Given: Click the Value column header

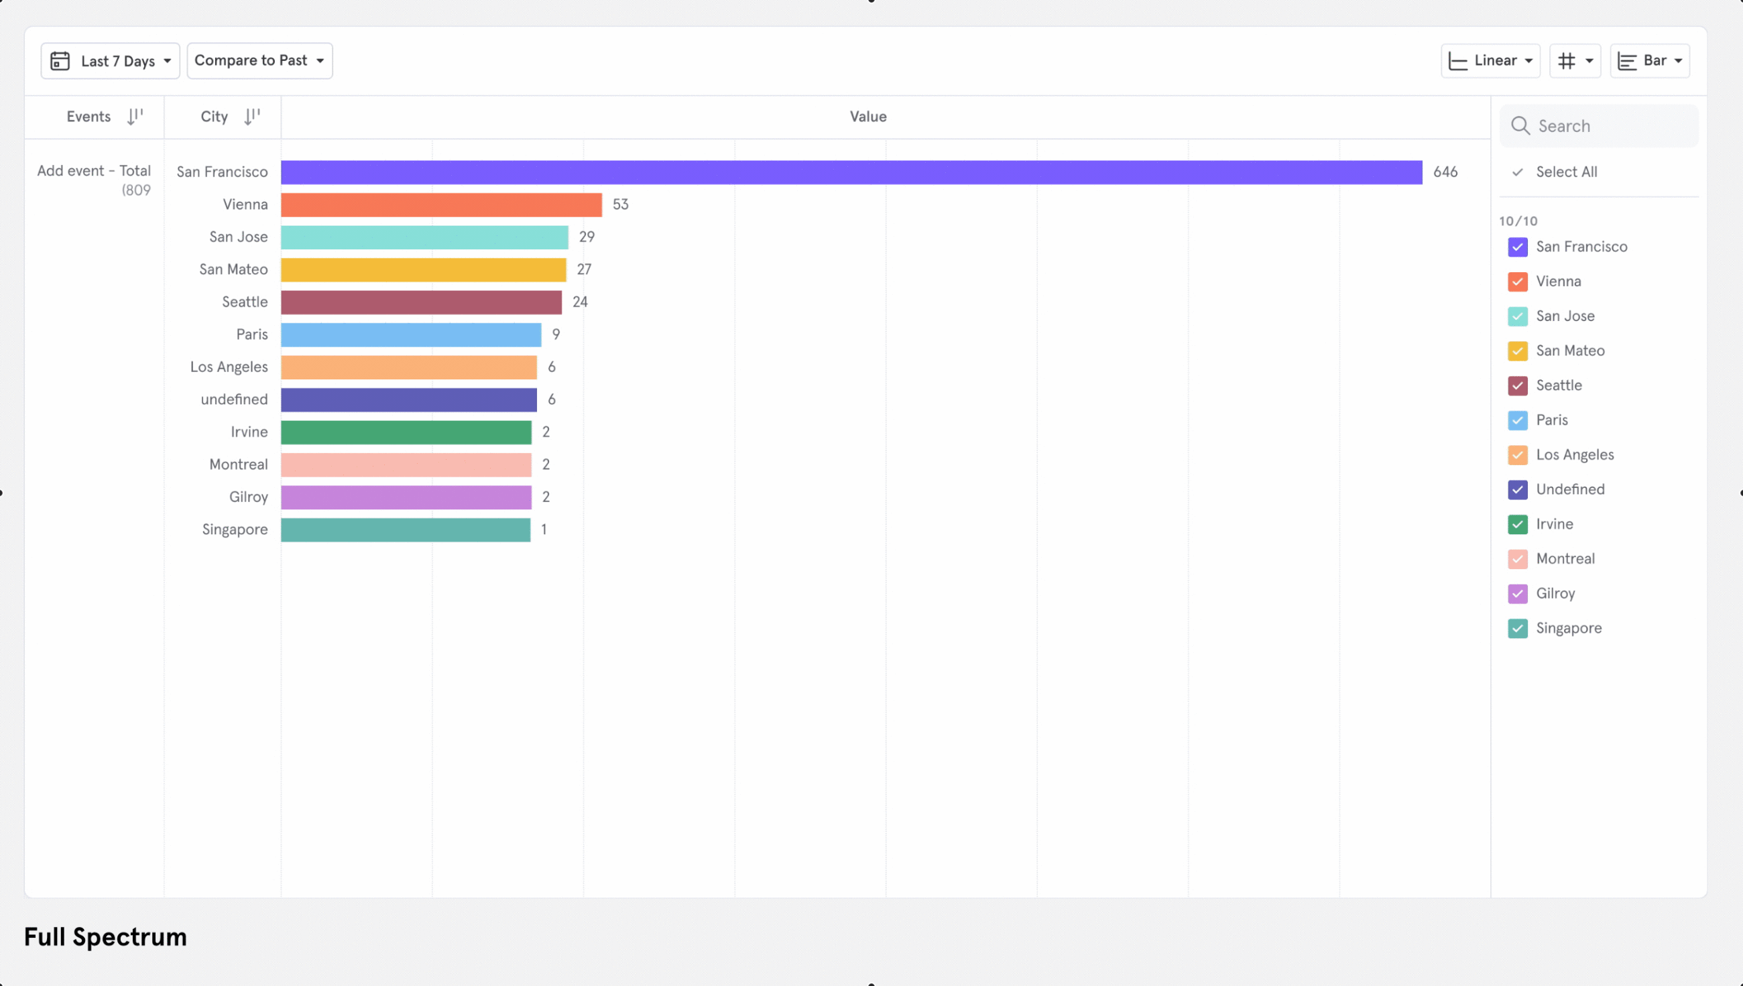Looking at the screenshot, I should pos(867,117).
